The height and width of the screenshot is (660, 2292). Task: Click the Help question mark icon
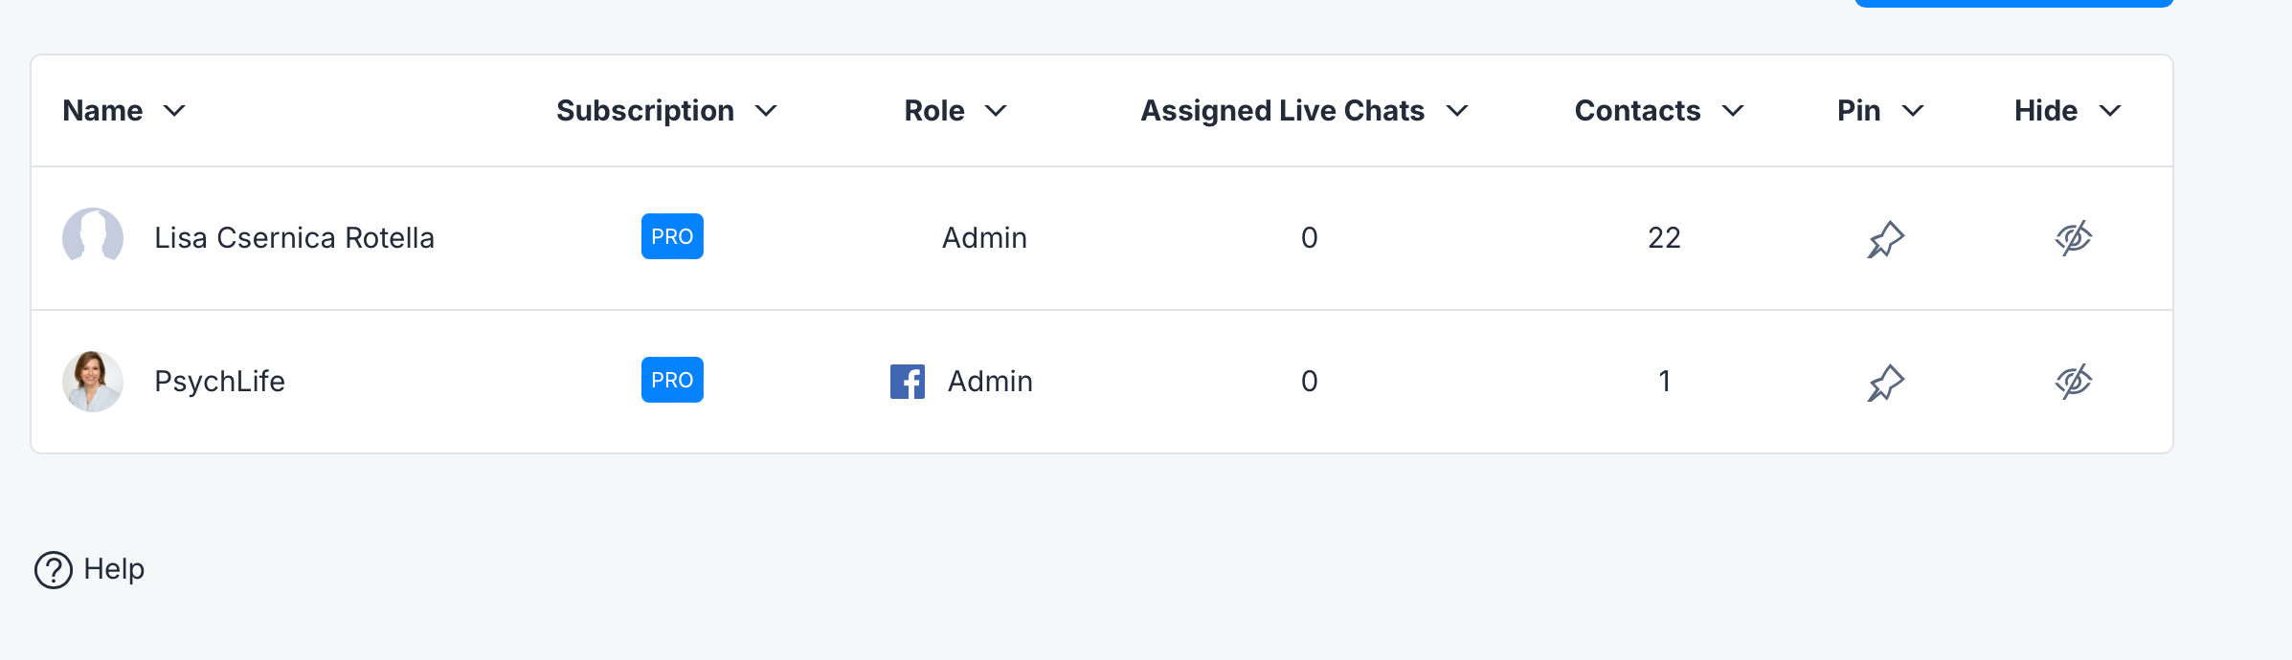(x=54, y=570)
